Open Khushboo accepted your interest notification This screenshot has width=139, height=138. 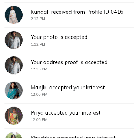point(69,134)
